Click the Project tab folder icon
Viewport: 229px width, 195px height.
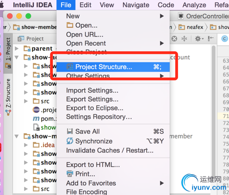click(8, 66)
